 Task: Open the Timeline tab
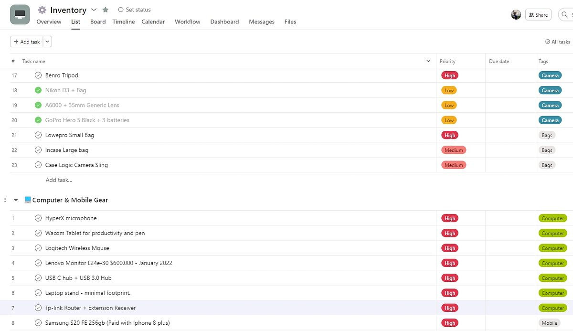tap(124, 22)
